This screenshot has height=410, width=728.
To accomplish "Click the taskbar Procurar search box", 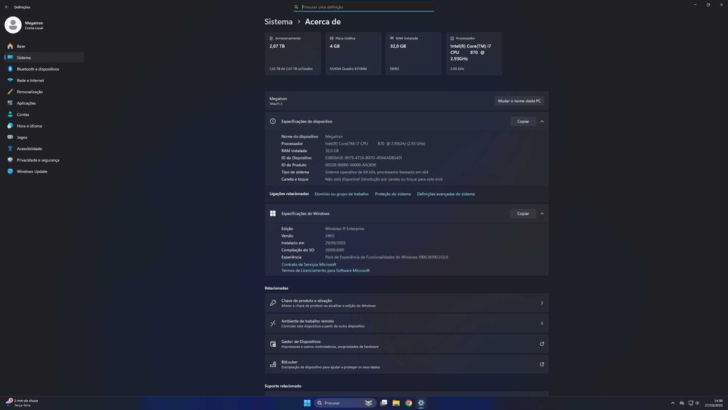I will (344, 403).
